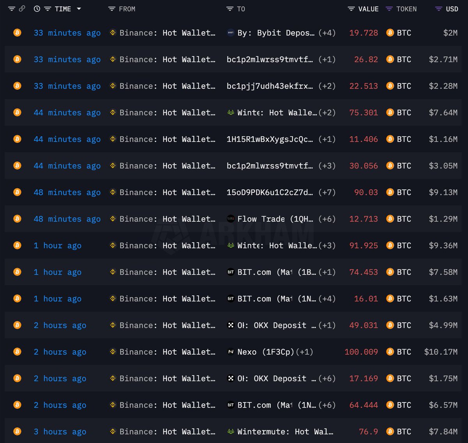Open 'Nexo (1F3Cp)' recipient entity
The width and height of the screenshot is (468, 443).
[x=266, y=352]
